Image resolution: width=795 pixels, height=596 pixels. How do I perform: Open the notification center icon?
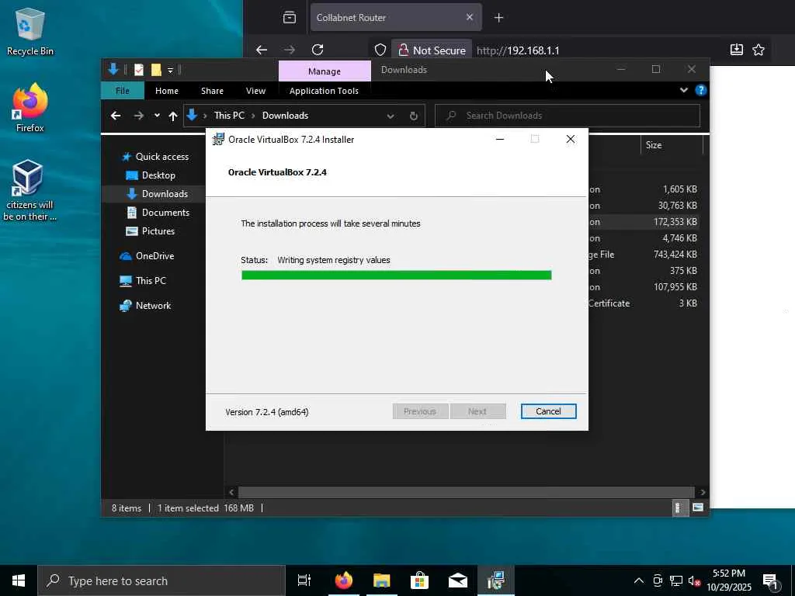coord(771,580)
